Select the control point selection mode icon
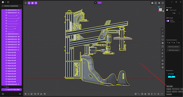183x97 pixels. click(26, 3)
